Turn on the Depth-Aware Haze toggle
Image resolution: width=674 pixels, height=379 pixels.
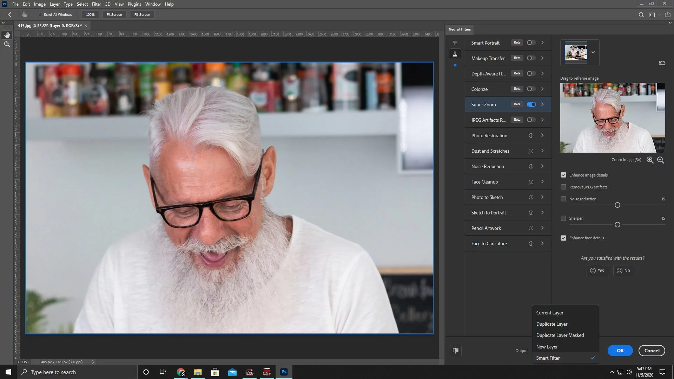[531, 73]
